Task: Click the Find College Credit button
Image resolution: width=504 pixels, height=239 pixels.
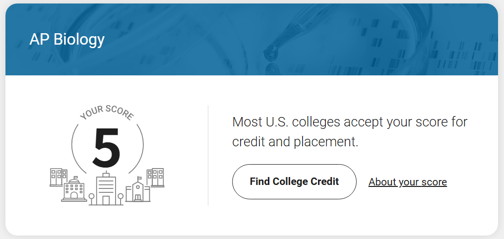Action: pyautogui.click(x=294, y=181)
